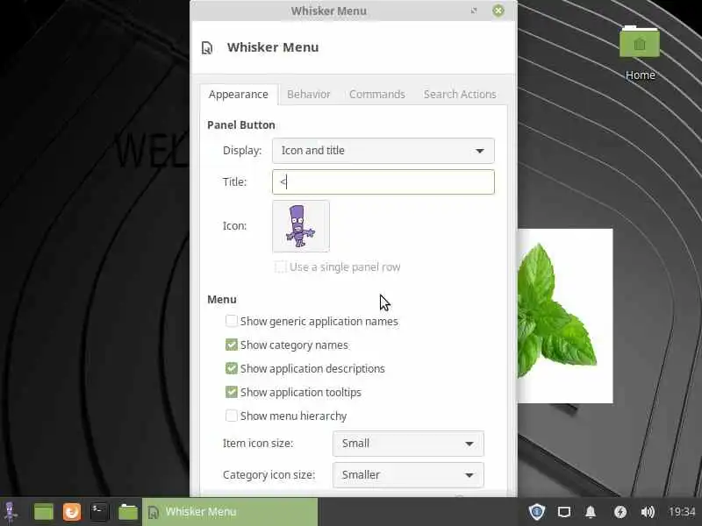
Task: Click the Whisker Menu window button in taskbar
Action: 230,512
